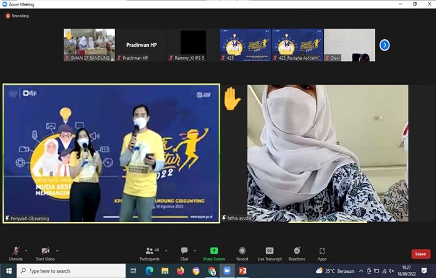Screen dimensions: 436x278
Task: Click the green Share Screen icon
Action: [x=214, y=251]
